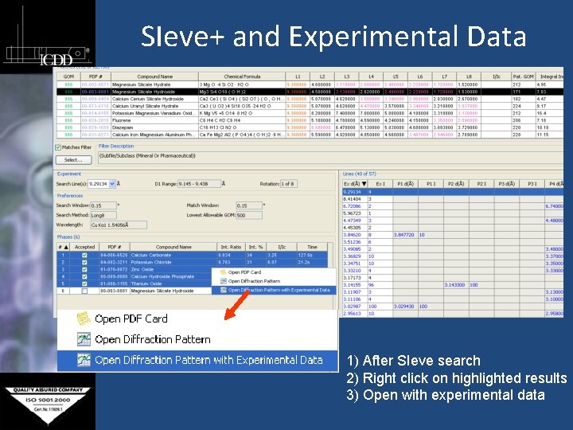Click the Rotation field showing 1 of 8
This screenshot has width=573, height=430.
tap(288, 184)
